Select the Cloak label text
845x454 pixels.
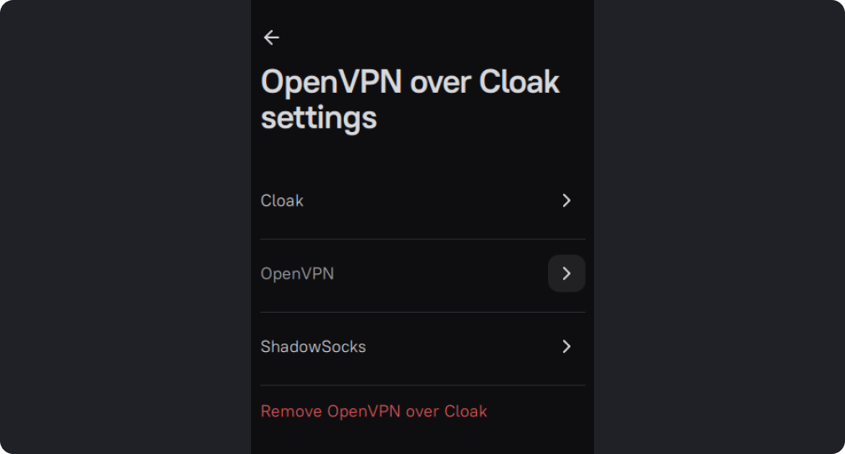tap(282, 201)
